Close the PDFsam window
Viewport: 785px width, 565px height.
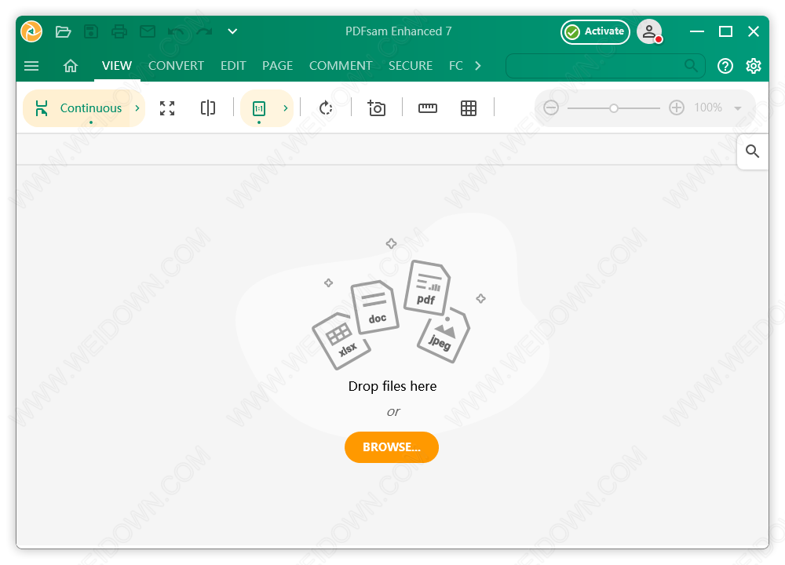pyautogui.click(x=754, y=31)
